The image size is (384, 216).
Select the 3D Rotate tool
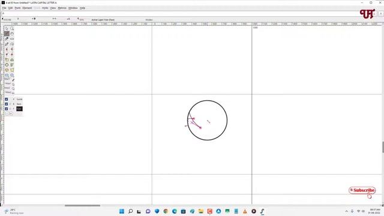coord(7,70)
